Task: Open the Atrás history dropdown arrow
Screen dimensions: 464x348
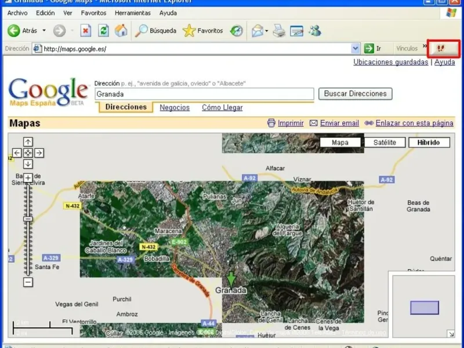Action: point(44,31)
